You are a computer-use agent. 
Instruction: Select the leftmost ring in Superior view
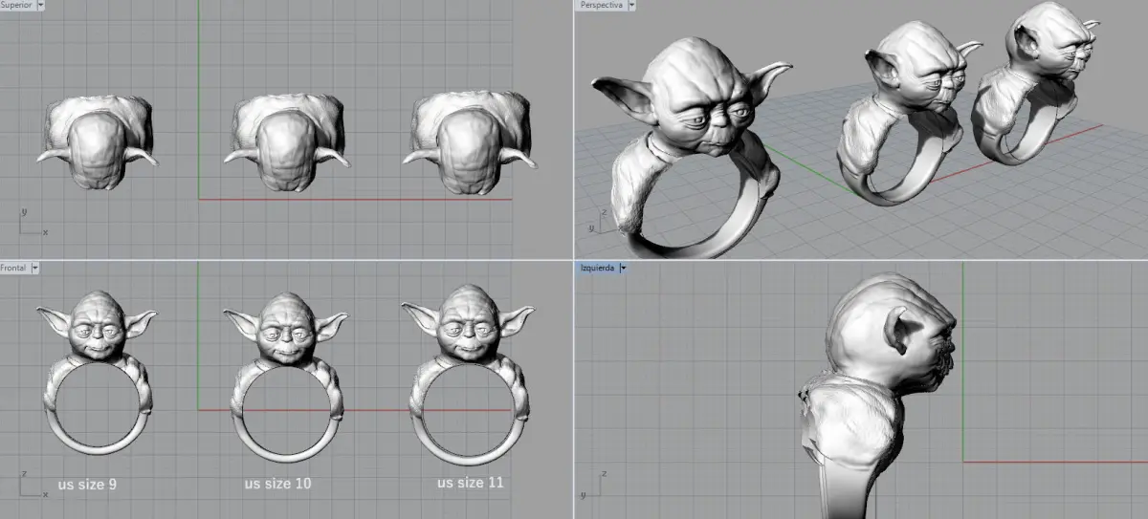pyautogui.click(x=97, y=141)
